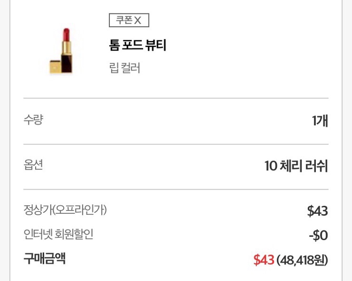Click the 옵션 label
This screenshot has width=352, height=281.
click(x=33, y=165)
